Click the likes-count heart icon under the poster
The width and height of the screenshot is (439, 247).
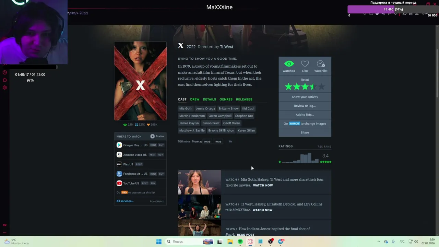pyautogui.click(x=148, y=125)
